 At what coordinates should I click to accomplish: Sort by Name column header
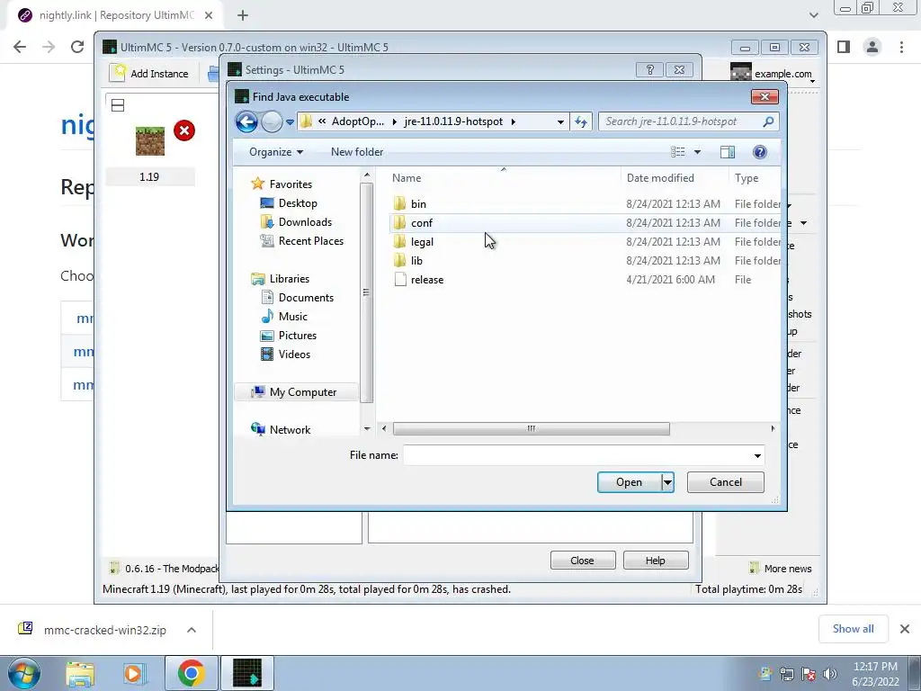407,178
